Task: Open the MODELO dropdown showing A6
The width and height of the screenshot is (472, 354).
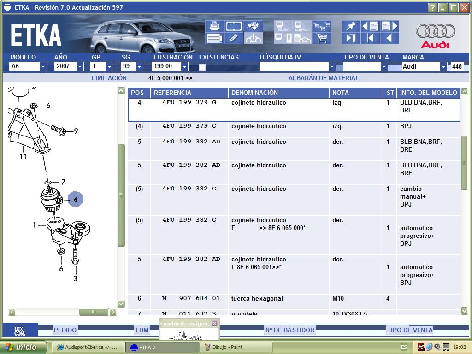Action: (43, 66)
